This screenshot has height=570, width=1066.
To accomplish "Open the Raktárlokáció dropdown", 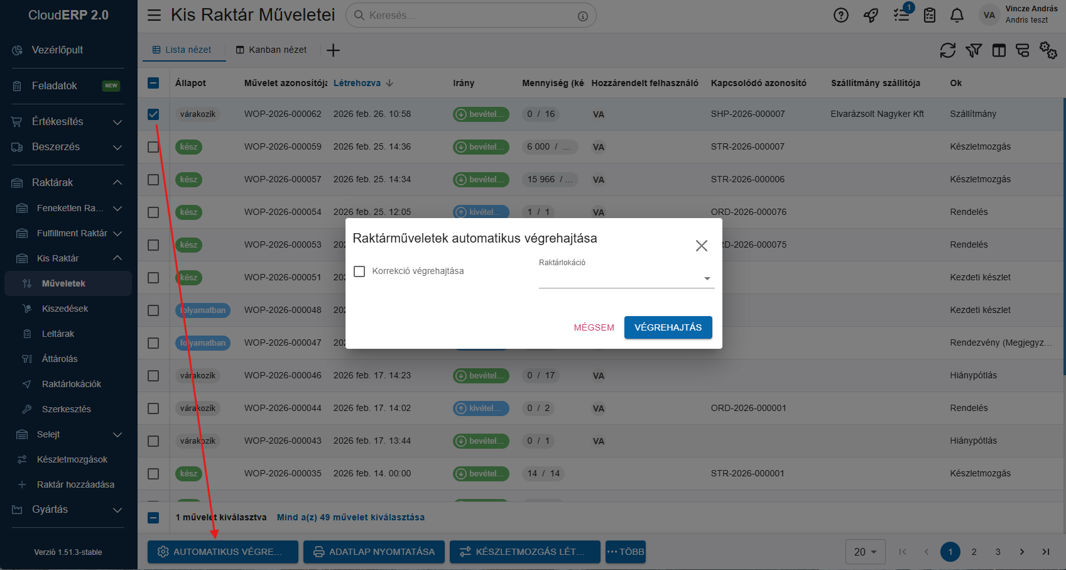I will (x=626, y=278).
